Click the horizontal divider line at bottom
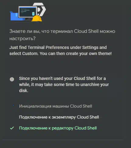The height and width of the screenshot is (148, 131). pos(63,139)
